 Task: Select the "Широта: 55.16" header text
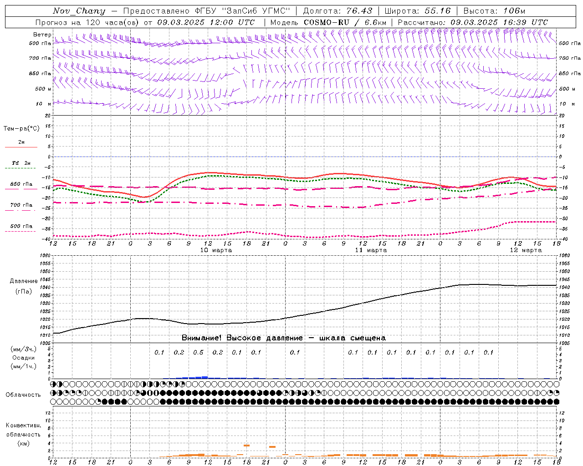[x=418, y=11]
